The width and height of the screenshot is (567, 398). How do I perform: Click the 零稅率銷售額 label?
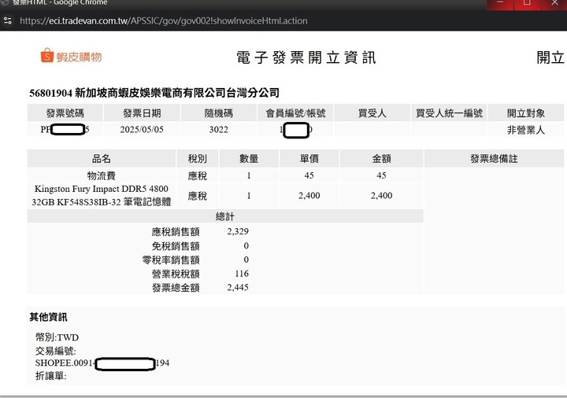click(171, 260)
